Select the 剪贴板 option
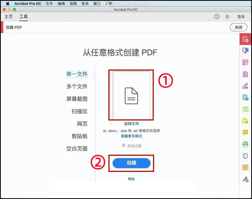 pyautogui.click(x=79, y=136)
